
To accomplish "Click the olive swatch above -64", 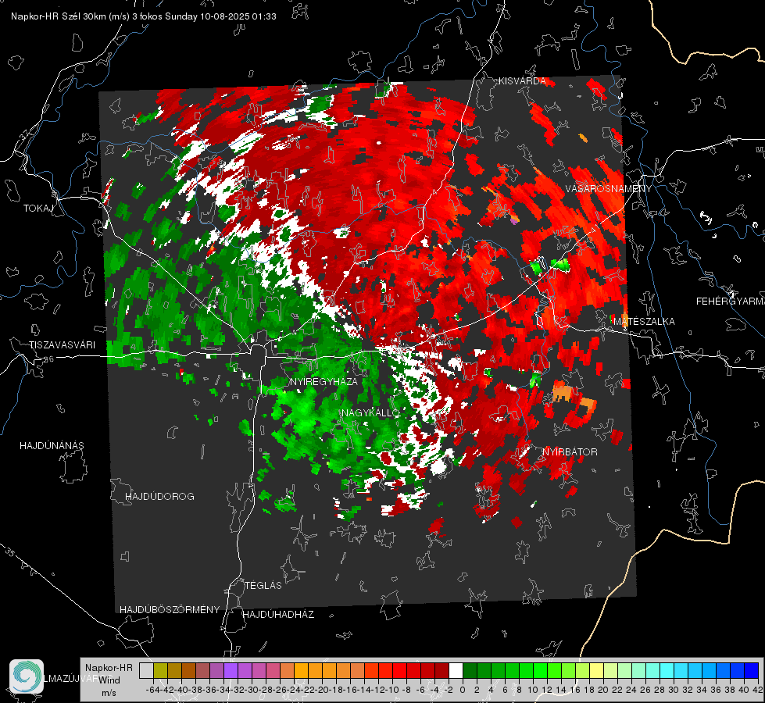I will (160, 670).
